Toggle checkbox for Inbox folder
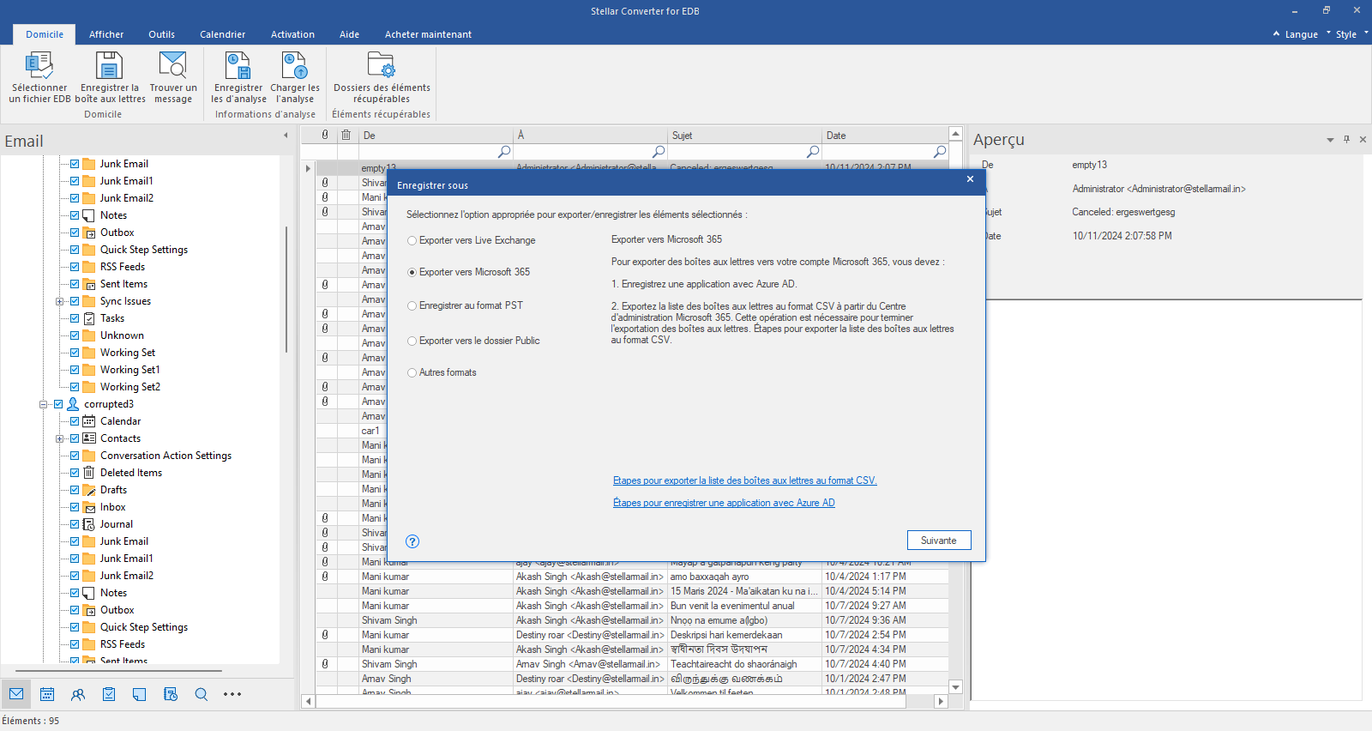 [75, 507]
